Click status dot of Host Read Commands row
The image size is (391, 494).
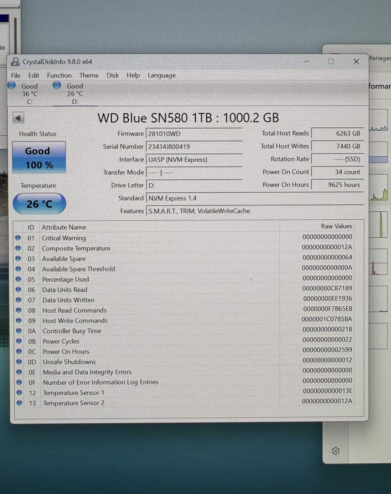pos(19,310)
